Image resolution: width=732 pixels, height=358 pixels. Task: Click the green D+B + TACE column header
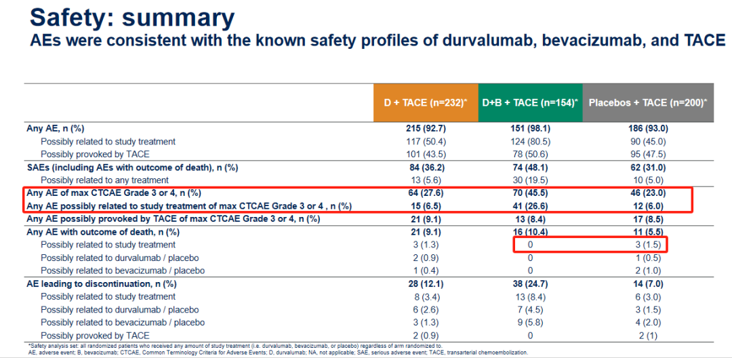pyautogui.click(x=530, y=102)
